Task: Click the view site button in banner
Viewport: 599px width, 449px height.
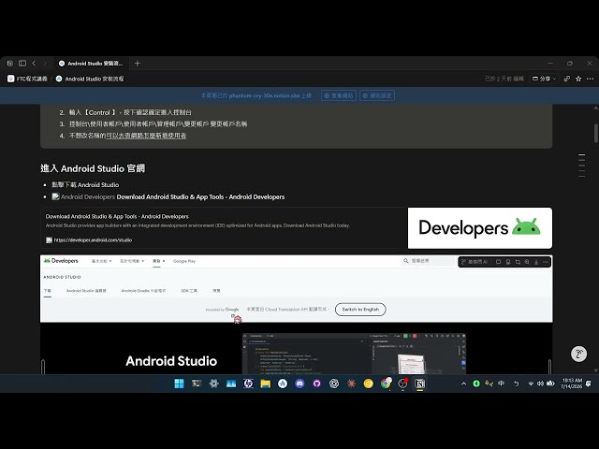Action: coord(339,95)
